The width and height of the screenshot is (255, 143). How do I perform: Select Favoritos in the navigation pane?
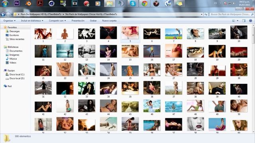(12, 27)
